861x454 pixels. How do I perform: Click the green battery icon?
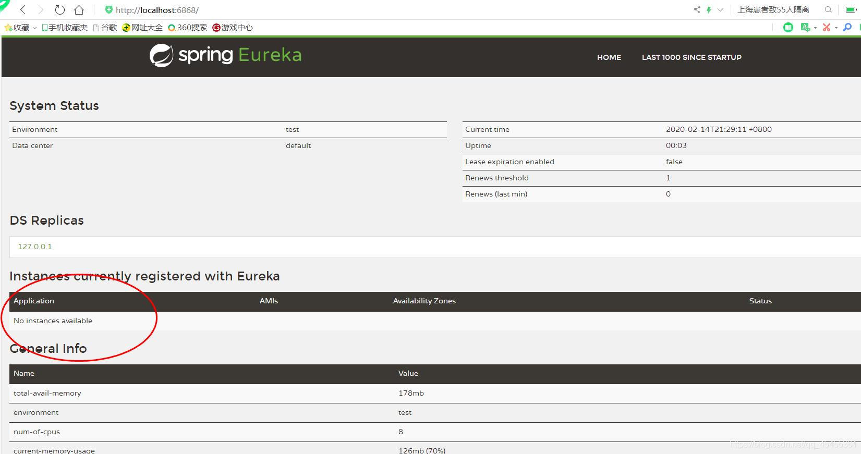pyautogui.click(x=850, y=10)
